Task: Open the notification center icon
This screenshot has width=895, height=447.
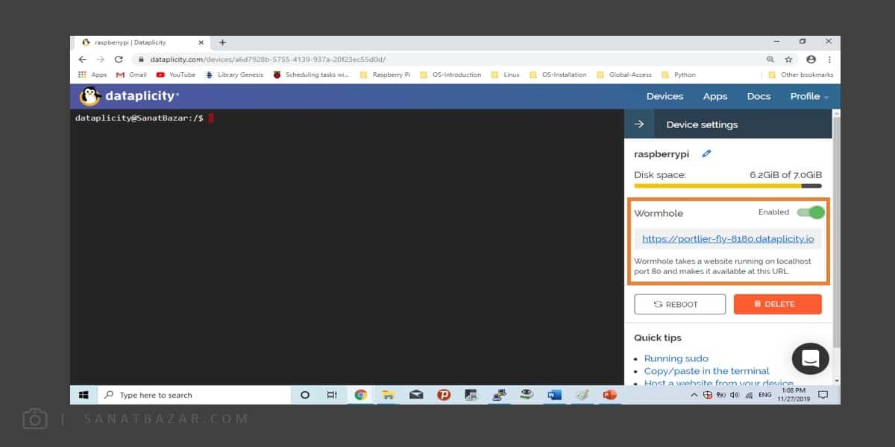Action: point(823,395)
